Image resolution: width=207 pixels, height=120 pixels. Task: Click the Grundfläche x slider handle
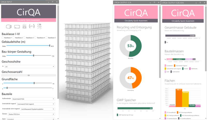[34, 83]
